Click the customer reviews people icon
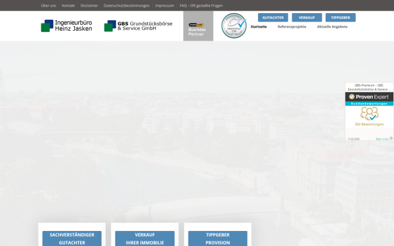 coord(369,113)
